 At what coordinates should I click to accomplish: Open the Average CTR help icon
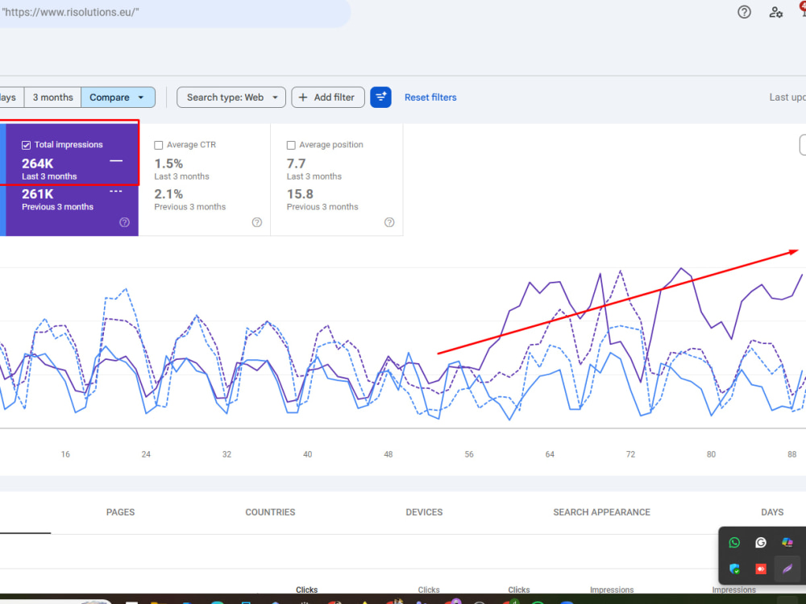257,222
